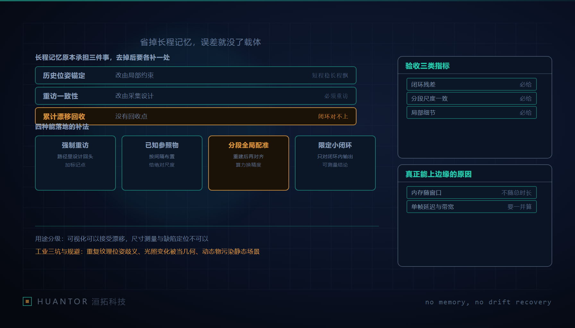The height and width of the screenshot is (328, 575).
Task: Open the 限定小闭环 card
Action: 335,163
